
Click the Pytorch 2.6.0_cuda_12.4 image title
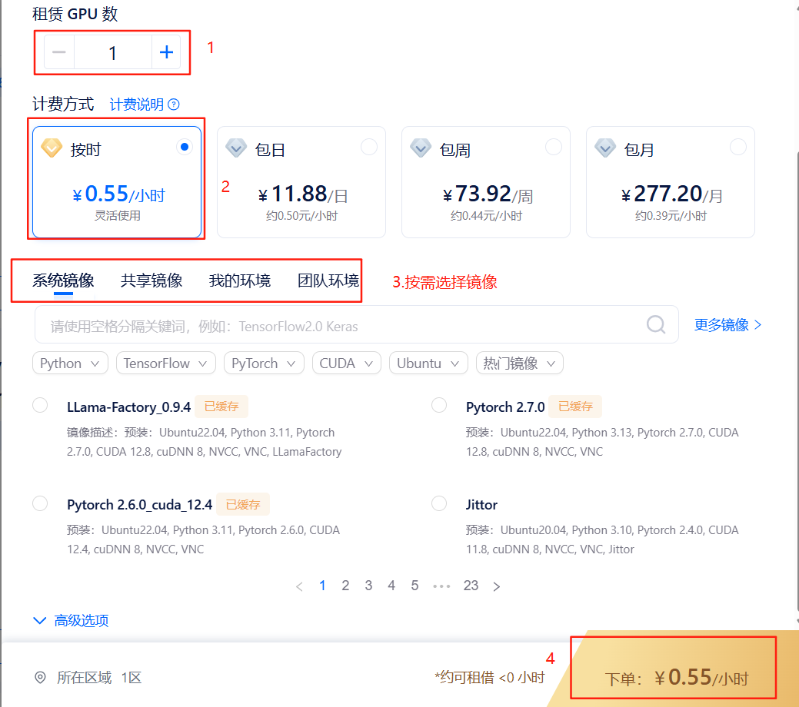tap(140, 505)
